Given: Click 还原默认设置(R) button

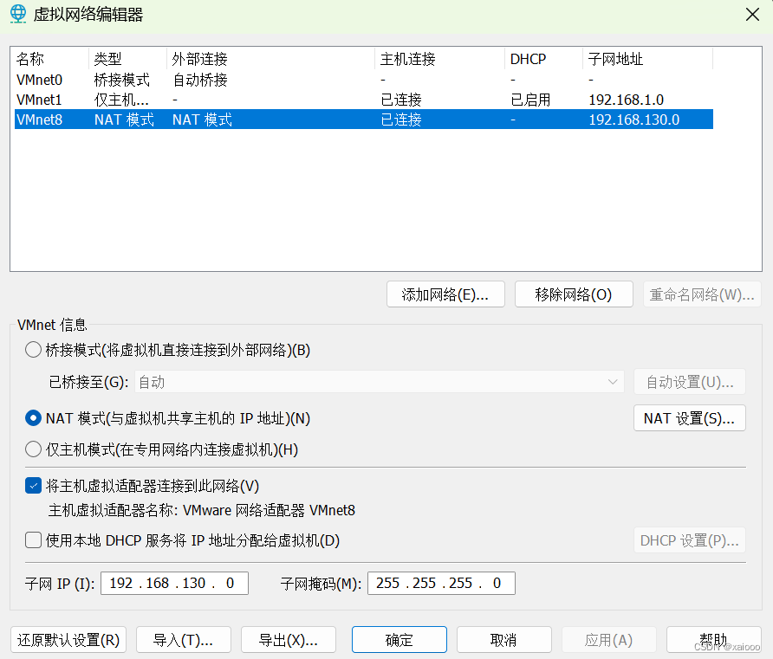Looking at the screenshot, I should click(x=68, y=640).
